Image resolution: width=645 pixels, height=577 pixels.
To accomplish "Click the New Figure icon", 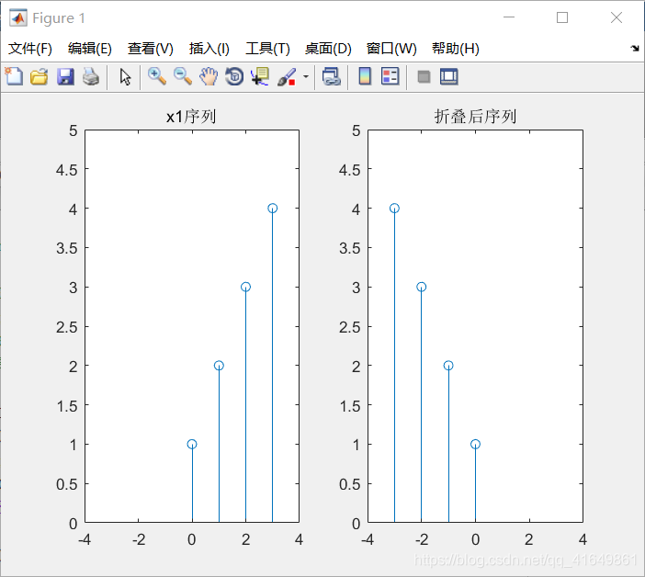I will (14, 76).
